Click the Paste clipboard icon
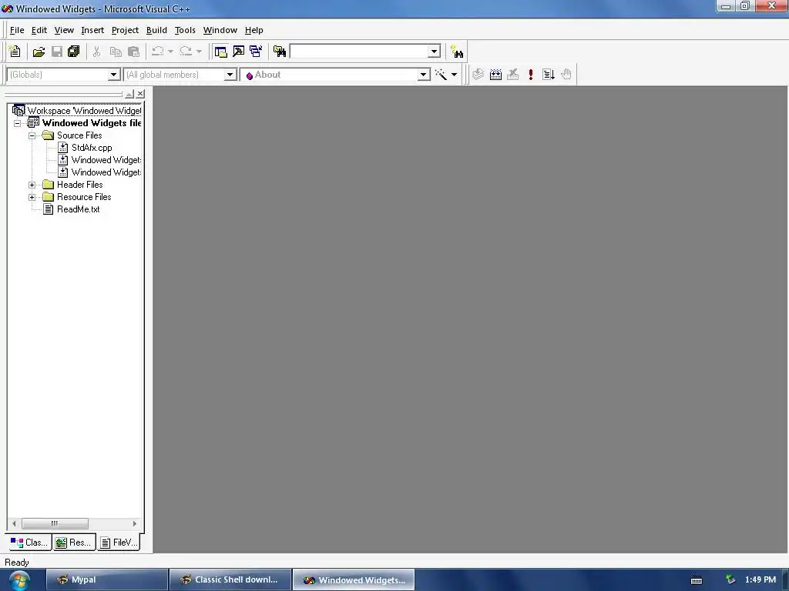The image size is (789, 591). (x=133, y=52)
